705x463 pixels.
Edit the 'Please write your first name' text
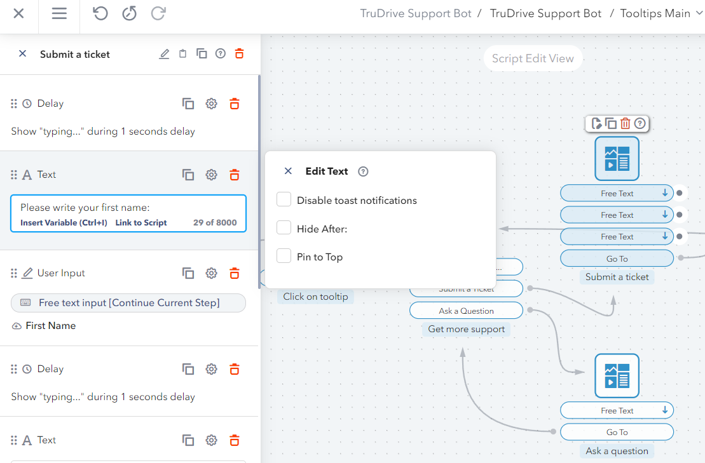[85, 208]
